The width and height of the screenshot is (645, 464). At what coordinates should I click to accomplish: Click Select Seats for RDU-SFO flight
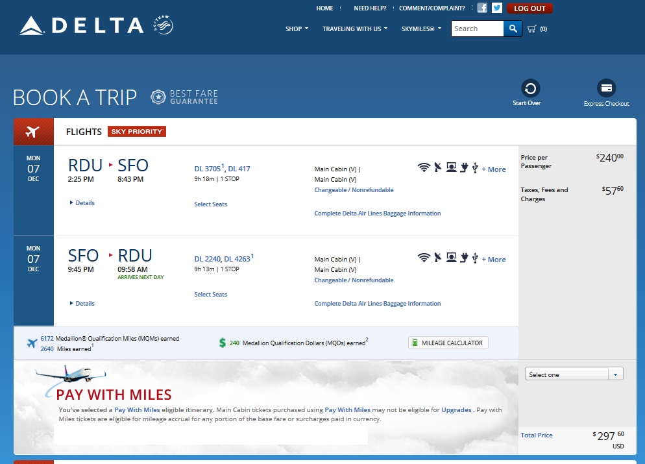click(x=211, y=204)
